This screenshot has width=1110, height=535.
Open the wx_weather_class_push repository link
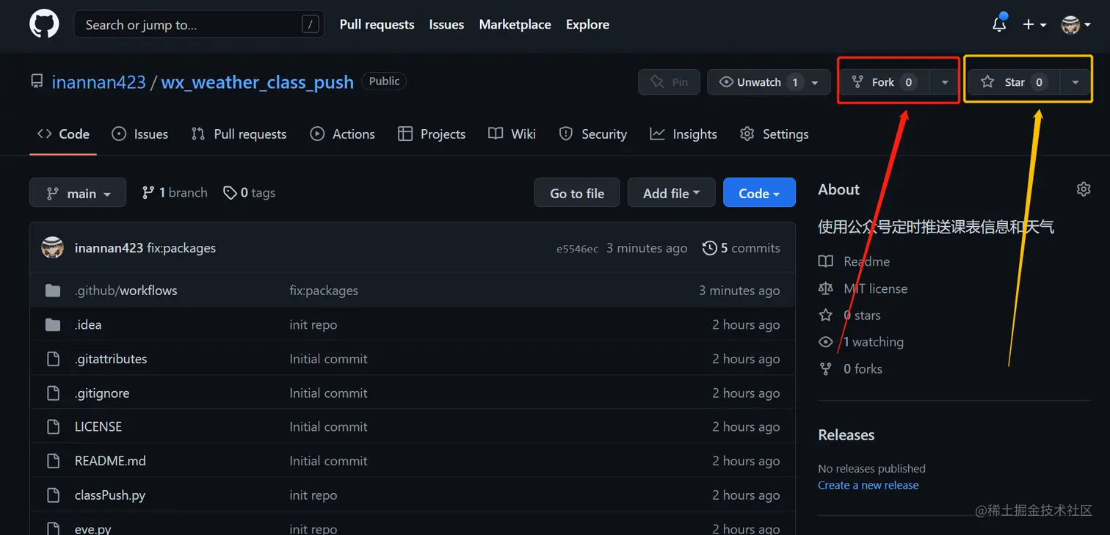257,82
